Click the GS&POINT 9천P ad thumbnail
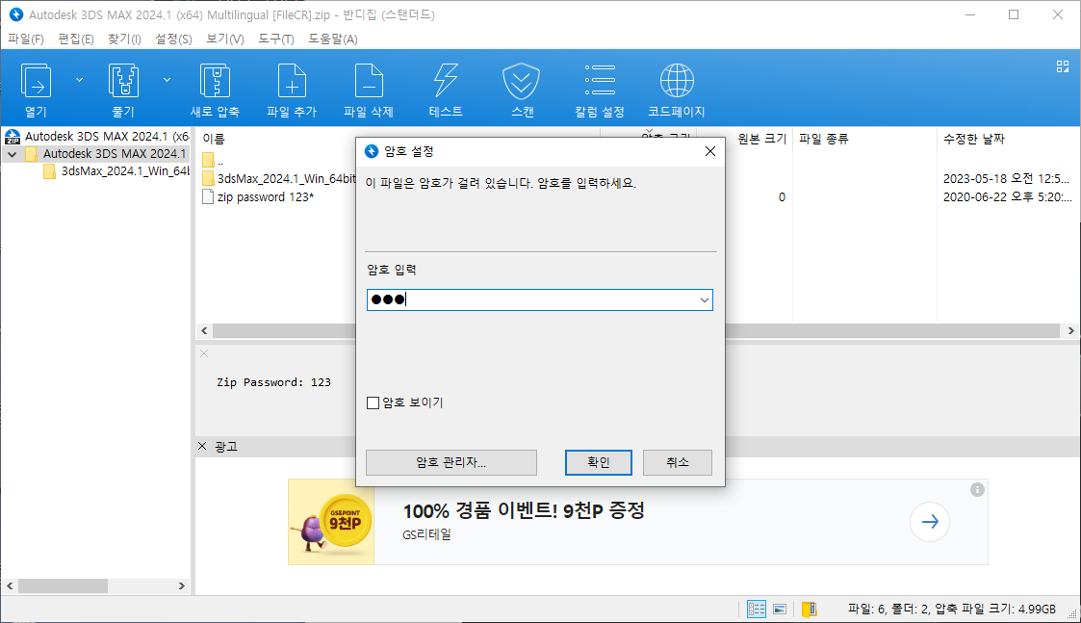Screen dimensions: 1081x623 coord(331,522)
